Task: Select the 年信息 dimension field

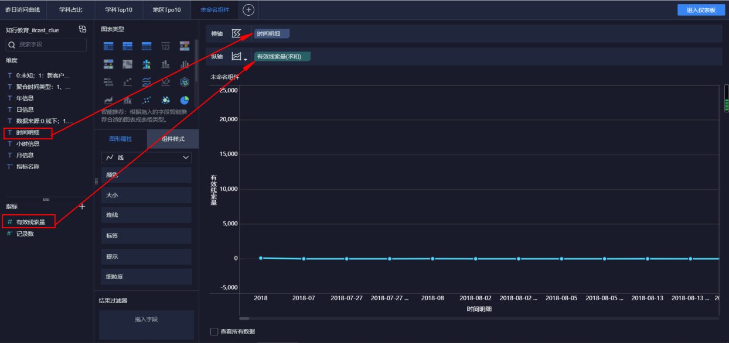Action: pyautogui.click(x=25, y=98)
